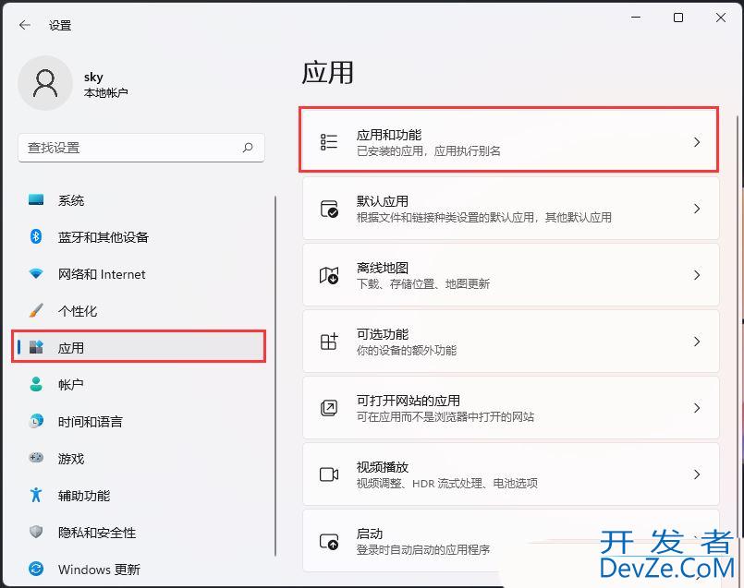Screen dimensions: 744x588
Task: Maximize the Settings window
Action: pos(678,18)
